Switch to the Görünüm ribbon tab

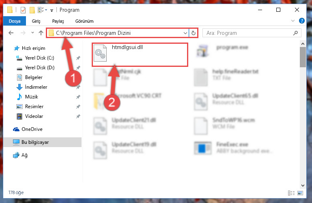click(84, 21)
